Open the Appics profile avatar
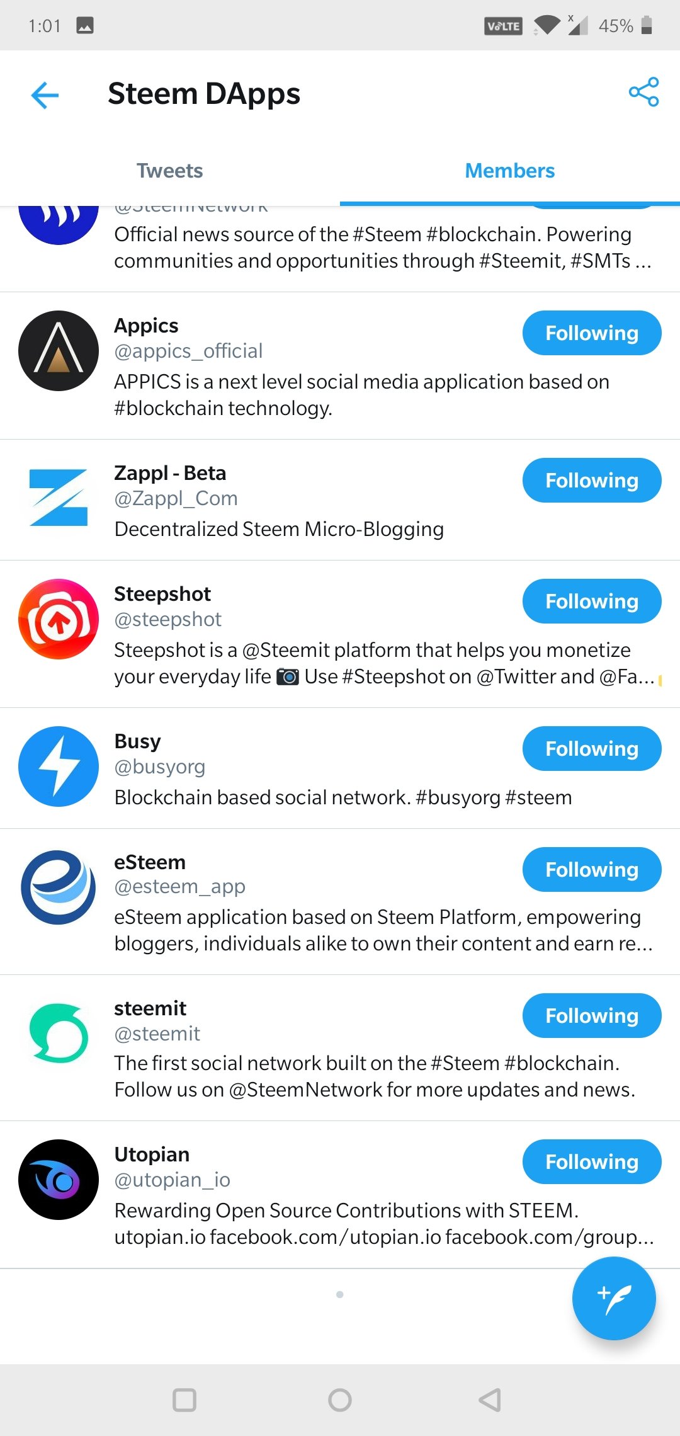This screenshot has height=1436, width=680. point(59,351)
